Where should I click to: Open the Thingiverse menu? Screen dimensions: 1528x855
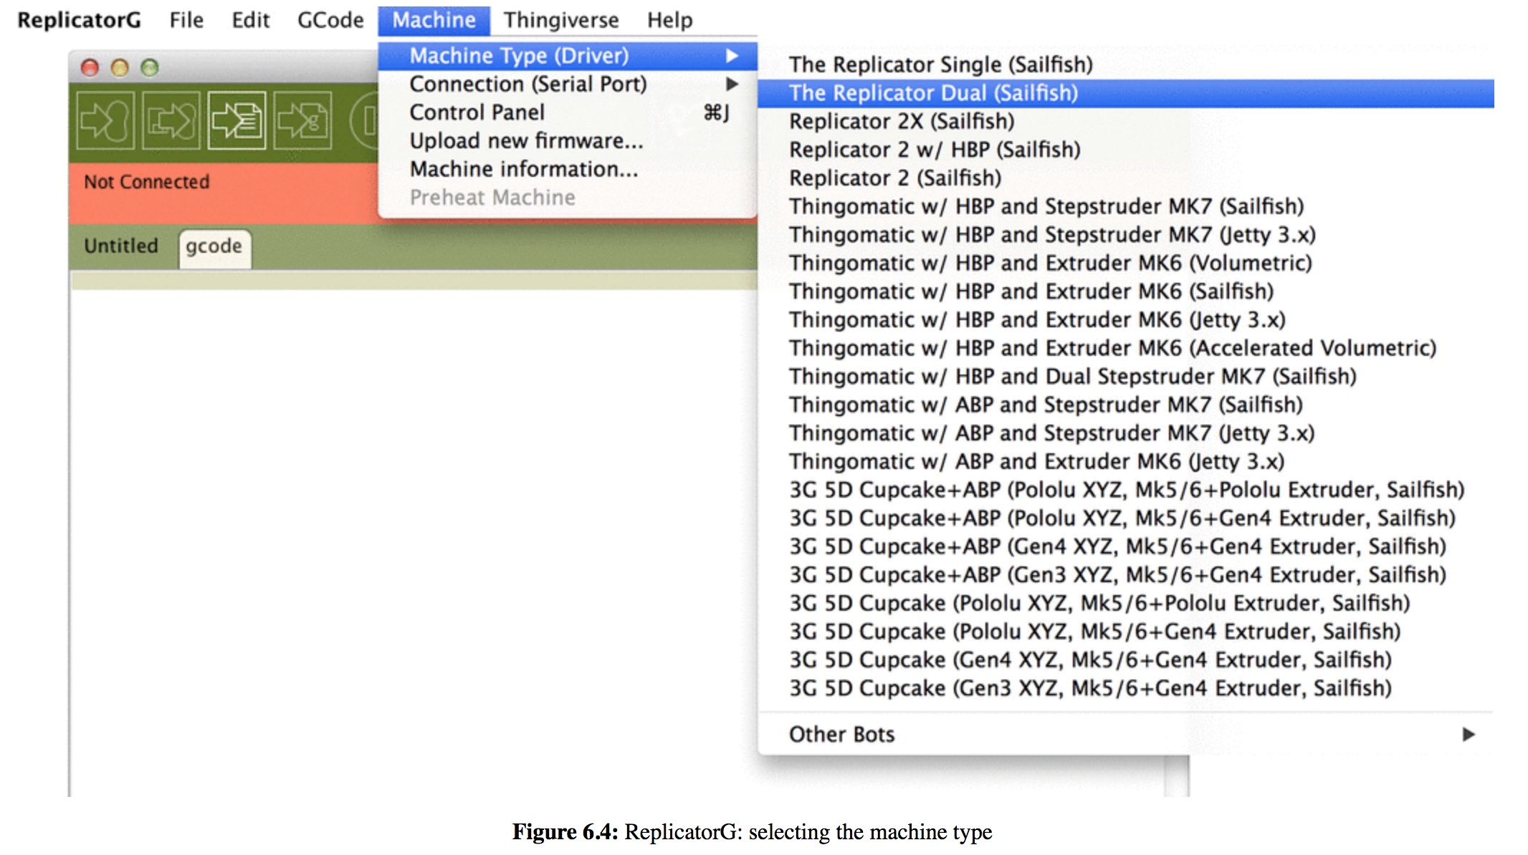(x=560, y=20)
